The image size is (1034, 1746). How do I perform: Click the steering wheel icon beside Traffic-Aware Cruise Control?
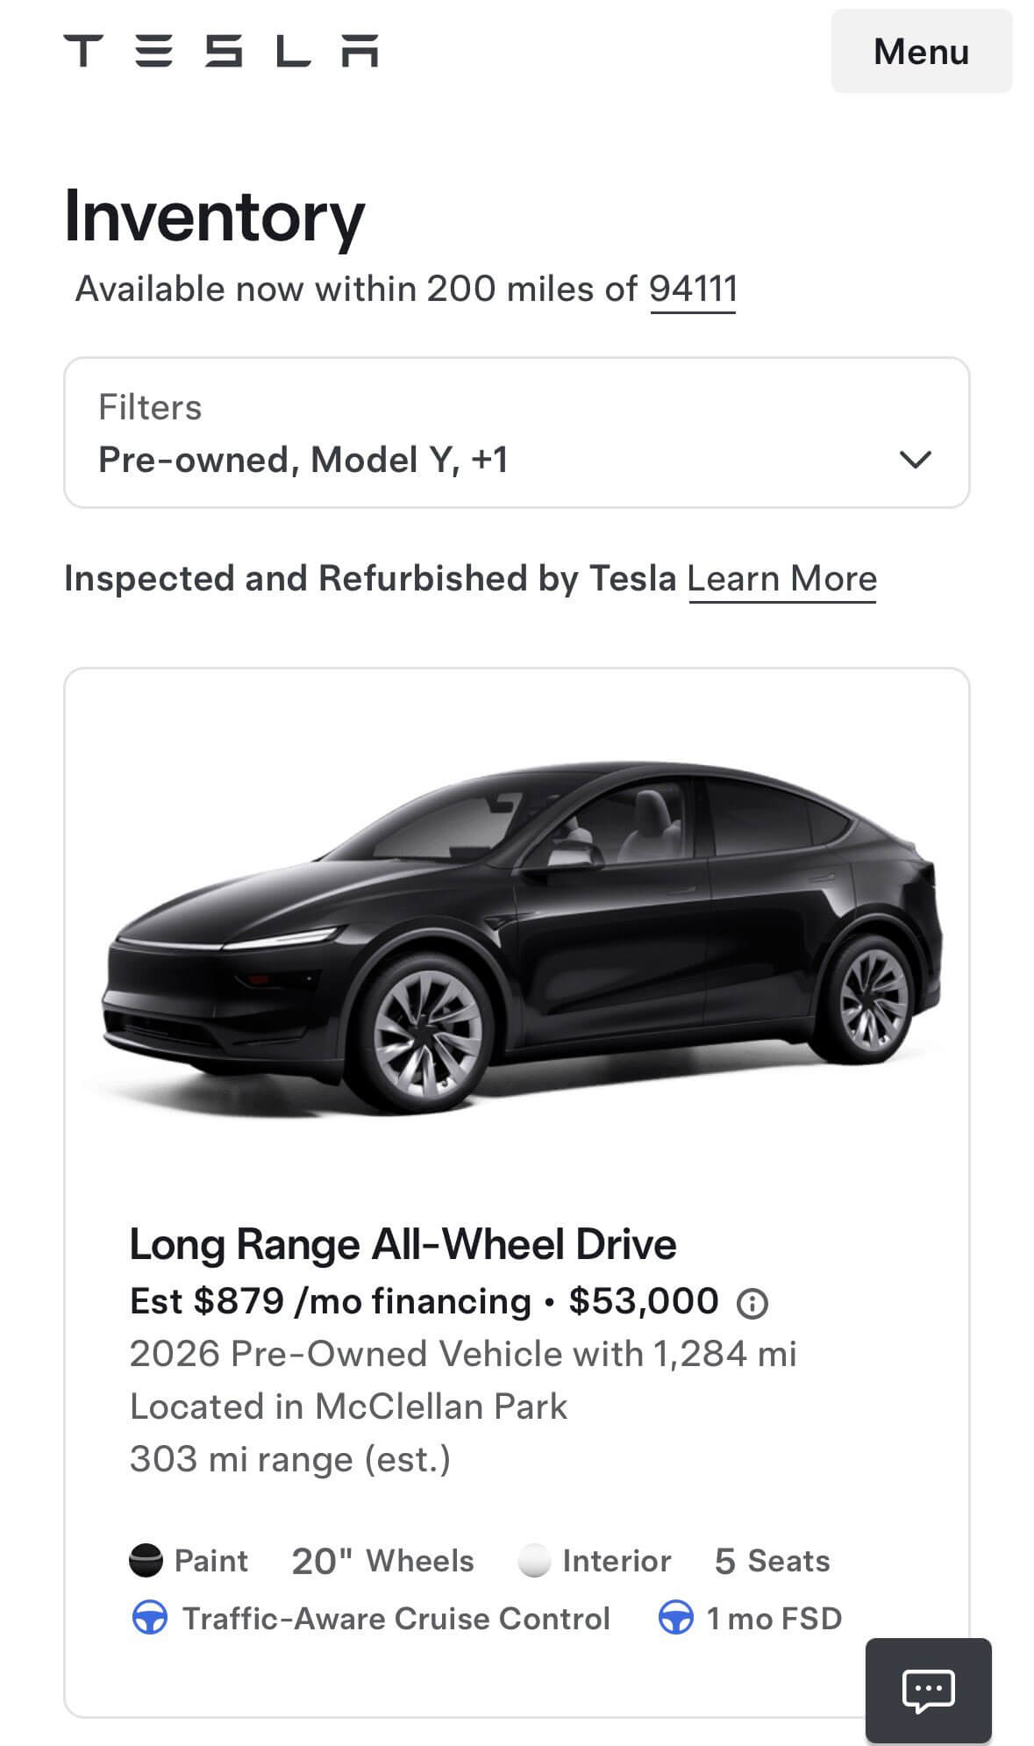(x=149, y=1619)
